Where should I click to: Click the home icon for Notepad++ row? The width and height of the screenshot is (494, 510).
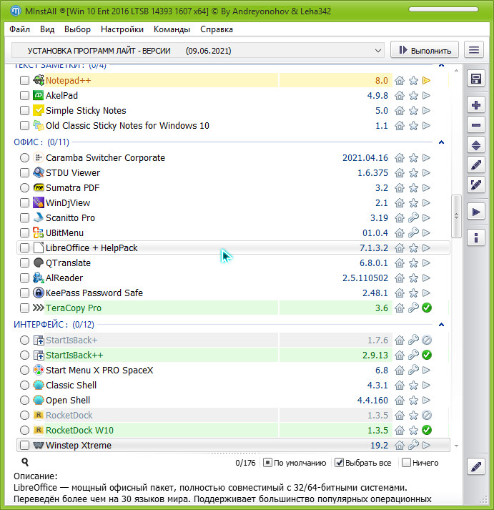(x=400, y=81)
